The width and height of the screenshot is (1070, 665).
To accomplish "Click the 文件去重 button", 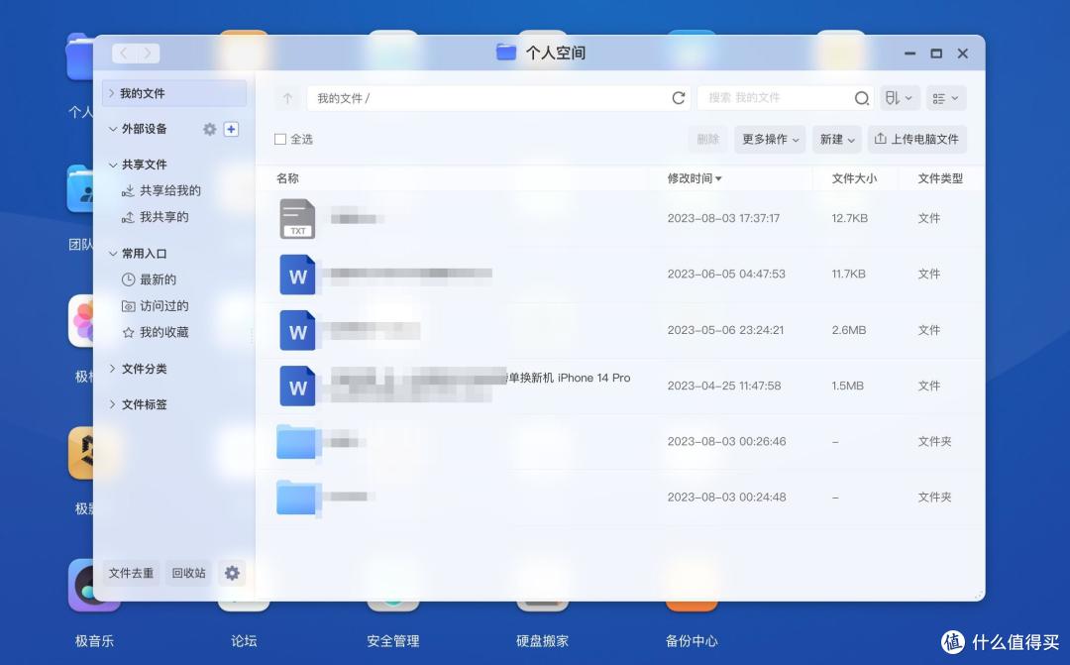I will [x=131, y=573].
